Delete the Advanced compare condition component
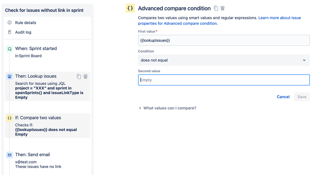Image resolution: width=318 pixels, height=175 pixels. (x=223, y=8)
